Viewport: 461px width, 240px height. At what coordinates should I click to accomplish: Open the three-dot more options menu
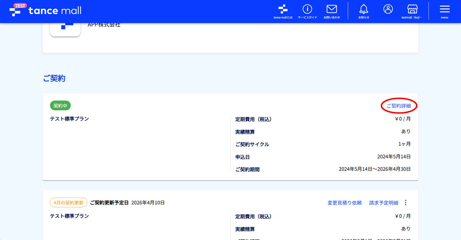406,203
